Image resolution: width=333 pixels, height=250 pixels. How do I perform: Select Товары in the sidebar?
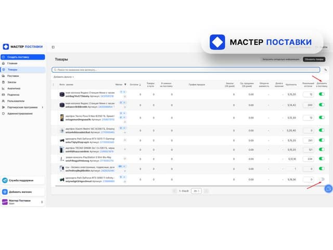pyautogui.click(x=23, y=70)
